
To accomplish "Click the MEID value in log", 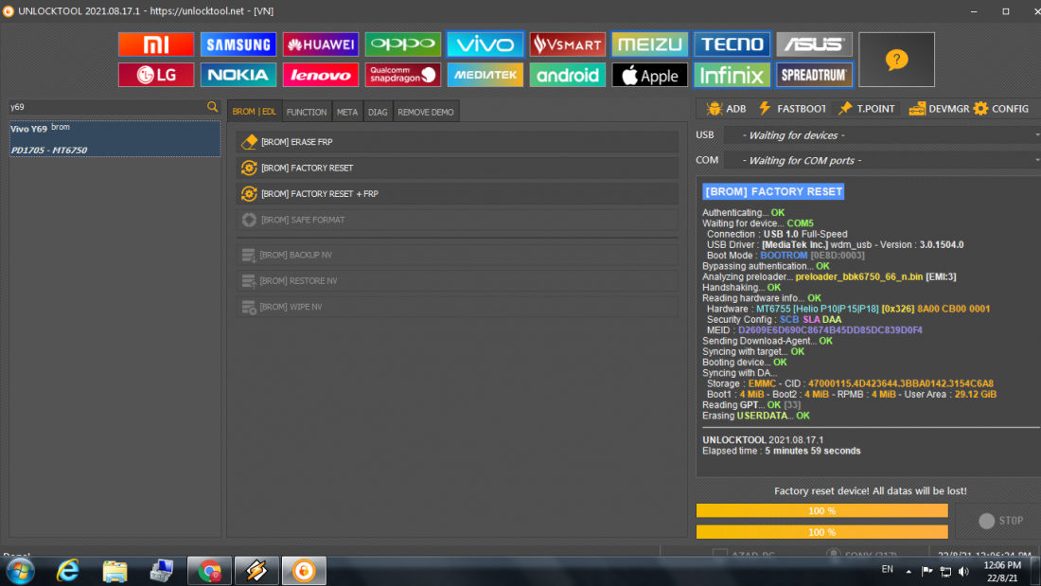I will click(830, 330).
